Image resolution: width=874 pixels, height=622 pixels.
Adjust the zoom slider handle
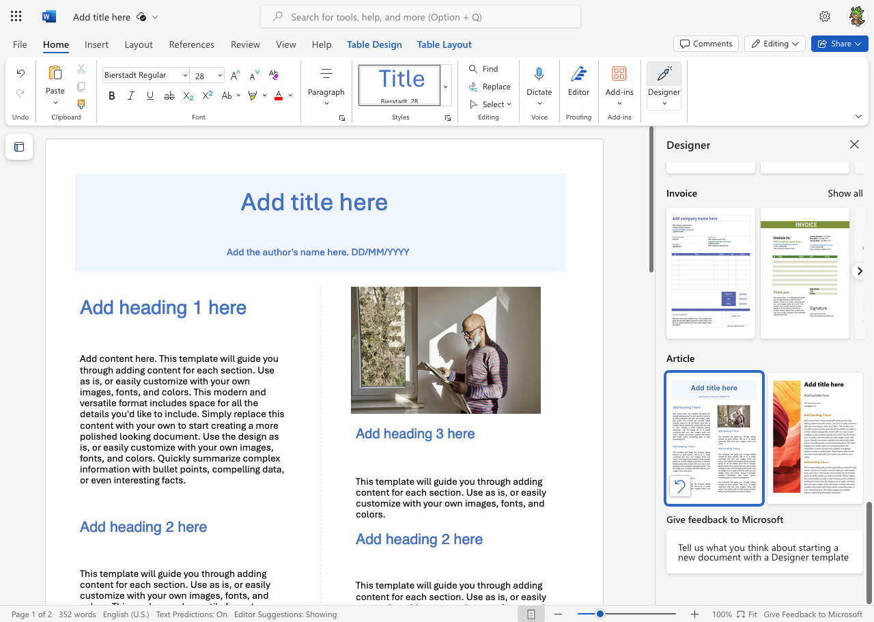point(600,614)
